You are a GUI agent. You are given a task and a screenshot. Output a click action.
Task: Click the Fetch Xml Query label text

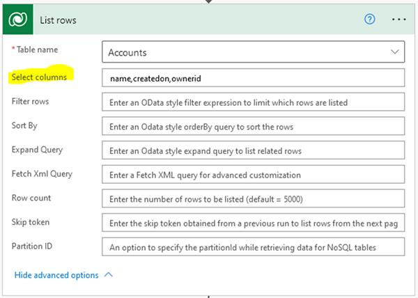click(41, 173)
